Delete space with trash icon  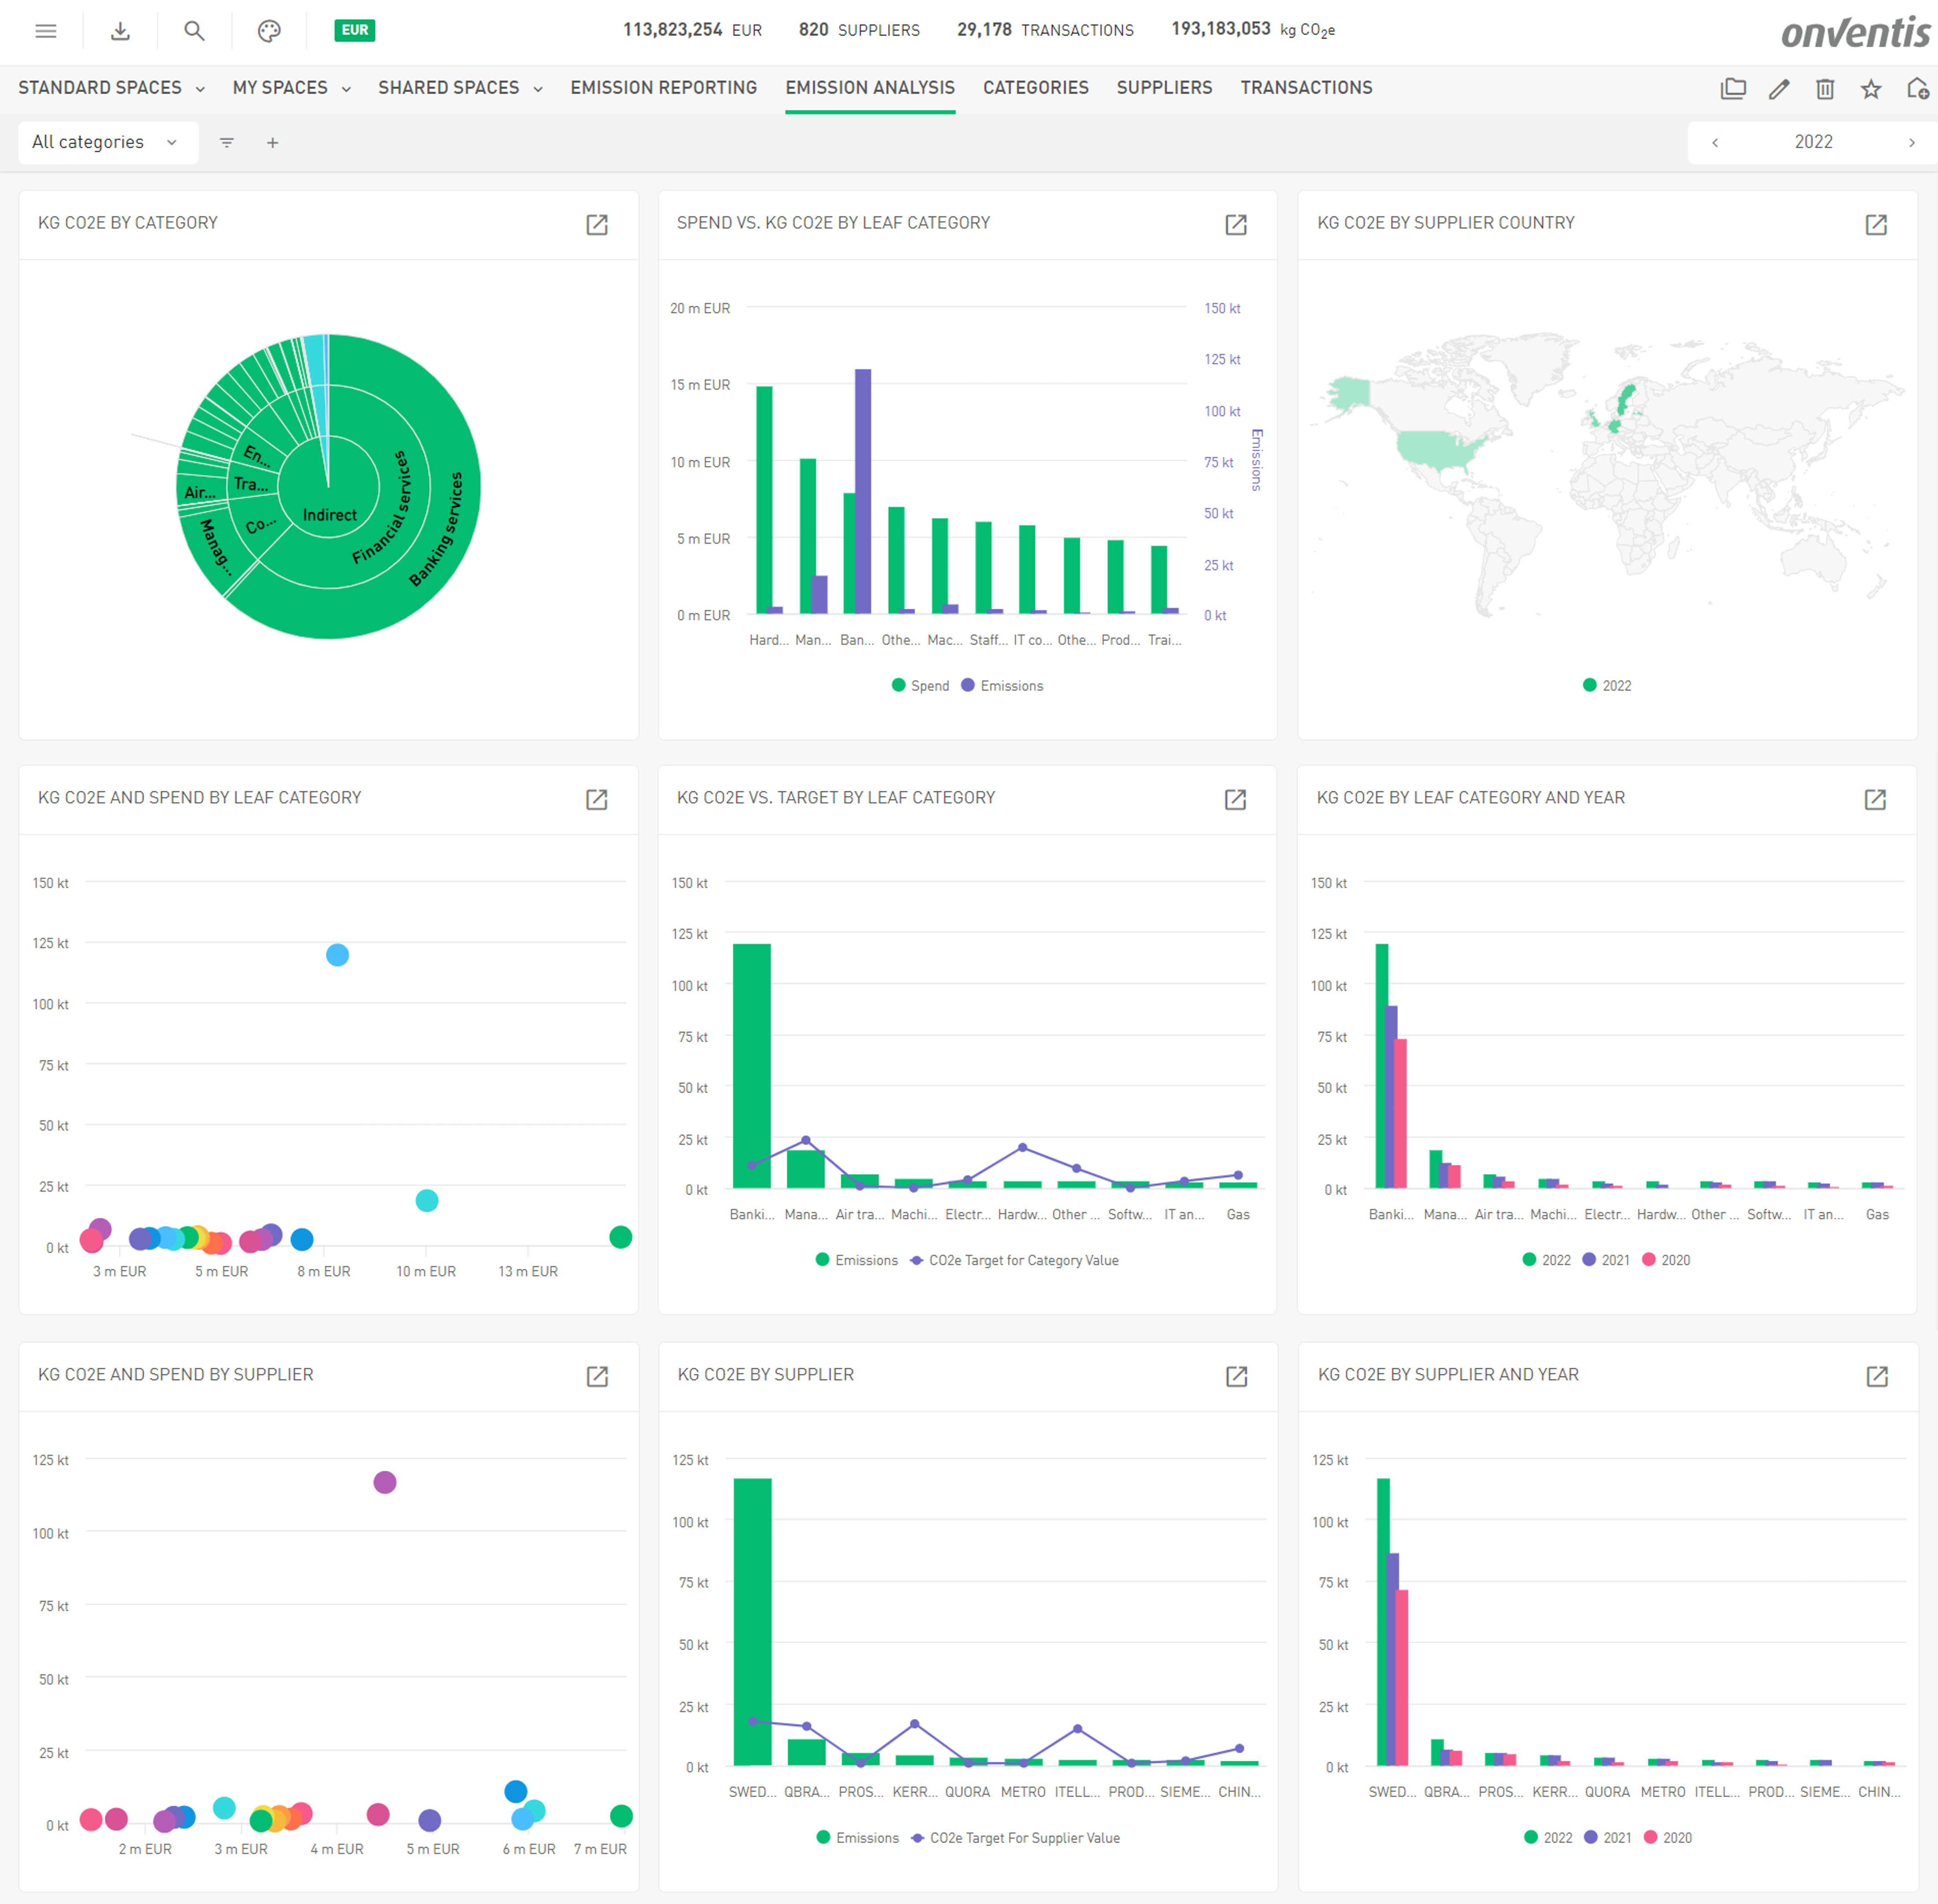coord(1825,89)
